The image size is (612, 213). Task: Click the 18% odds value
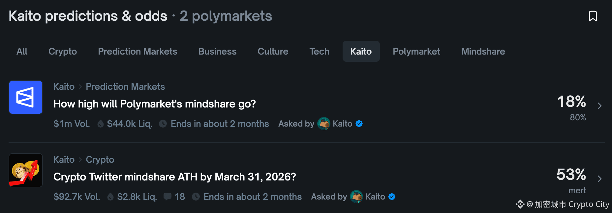[571, 102]
